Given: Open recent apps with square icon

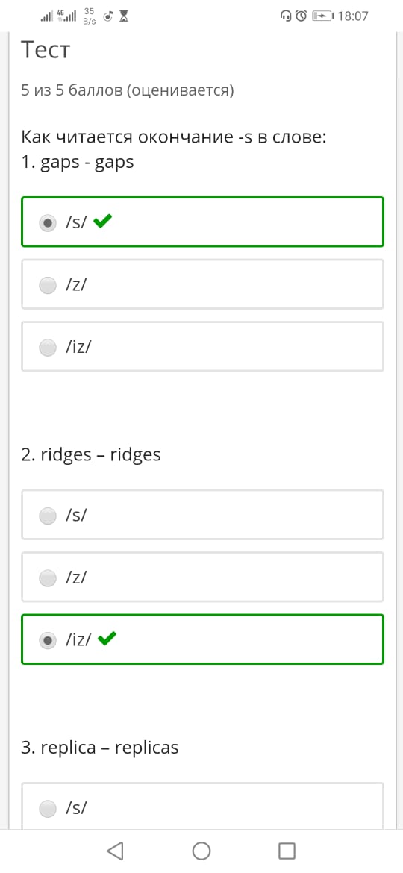Looking at the screenshot, I should pyautogui.click(x=287, y=851).
